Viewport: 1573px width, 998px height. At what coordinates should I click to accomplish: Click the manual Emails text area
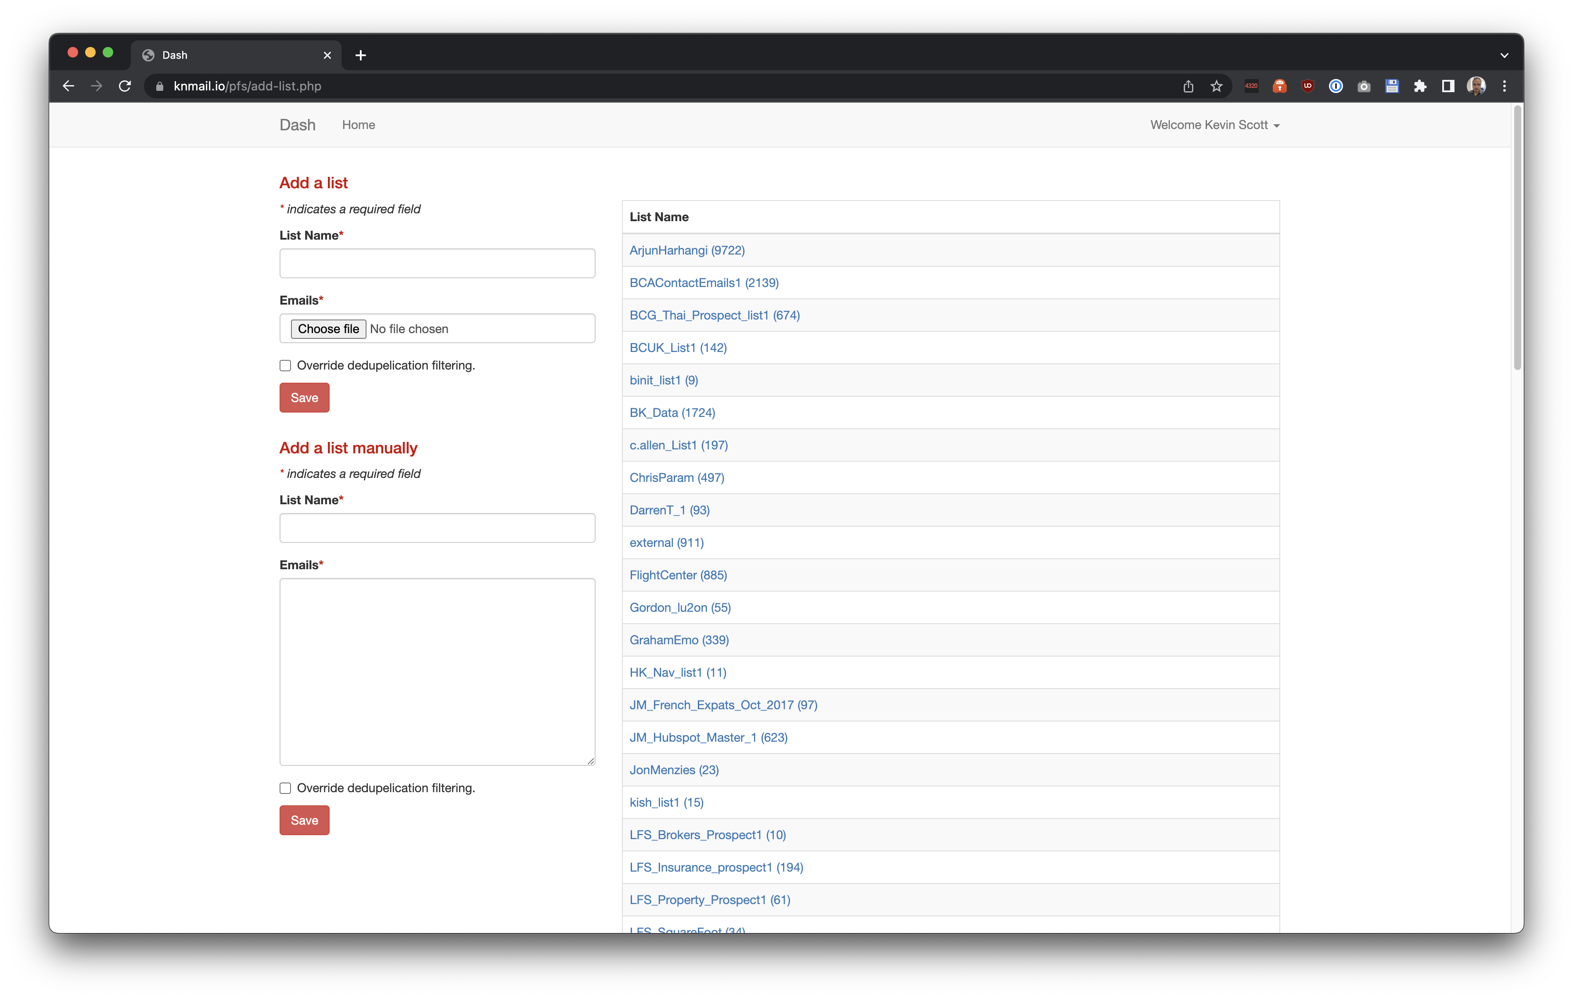point(437,671)
